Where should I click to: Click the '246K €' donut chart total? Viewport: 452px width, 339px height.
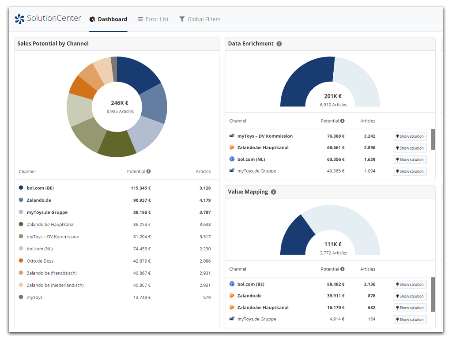coord(120,103)
